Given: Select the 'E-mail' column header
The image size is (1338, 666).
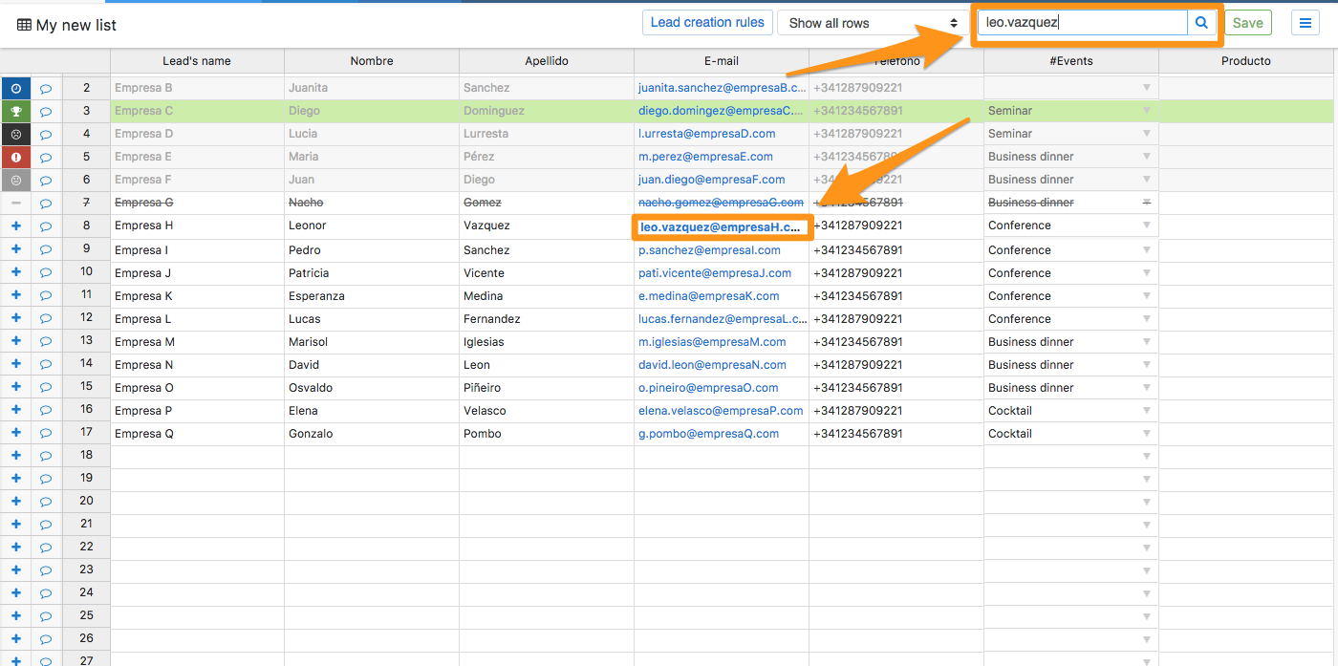Looking at the screenshot, I should click(721, 61).
